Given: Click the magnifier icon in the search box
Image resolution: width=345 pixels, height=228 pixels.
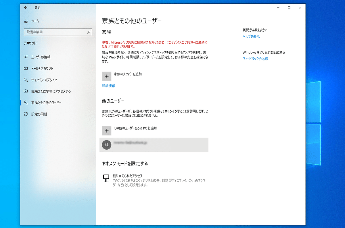Looking at the screenshot, I should pyautogui.click(x=89, y=32).
